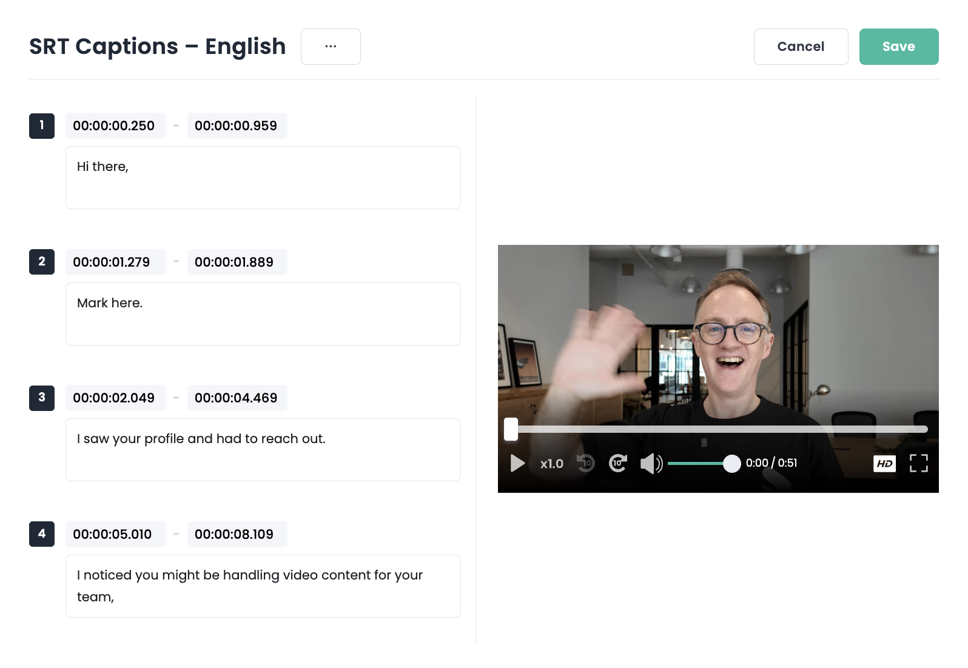Select caption number 2 badge

click(x=42, y=262)
